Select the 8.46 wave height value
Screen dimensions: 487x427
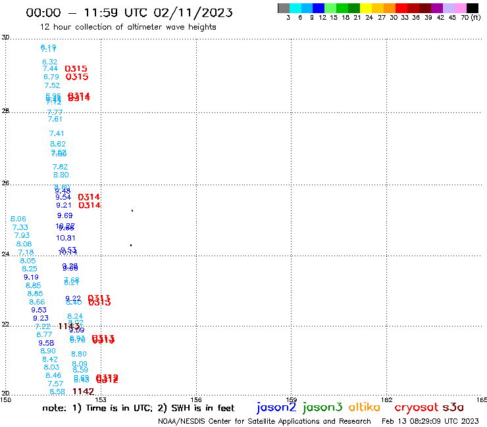(x=53, y=376)
